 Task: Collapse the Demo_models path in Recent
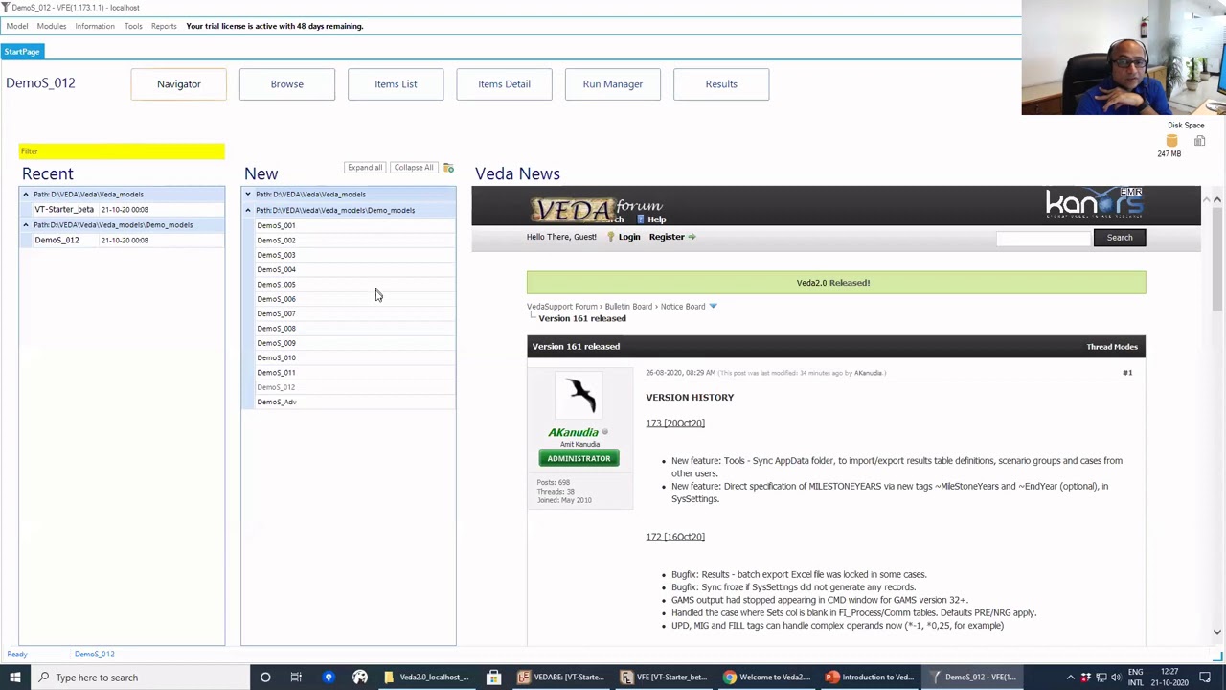pyautogui.click(x=26, y=225)
